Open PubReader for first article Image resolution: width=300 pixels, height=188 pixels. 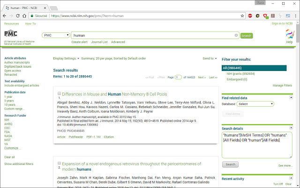[76, 137]
